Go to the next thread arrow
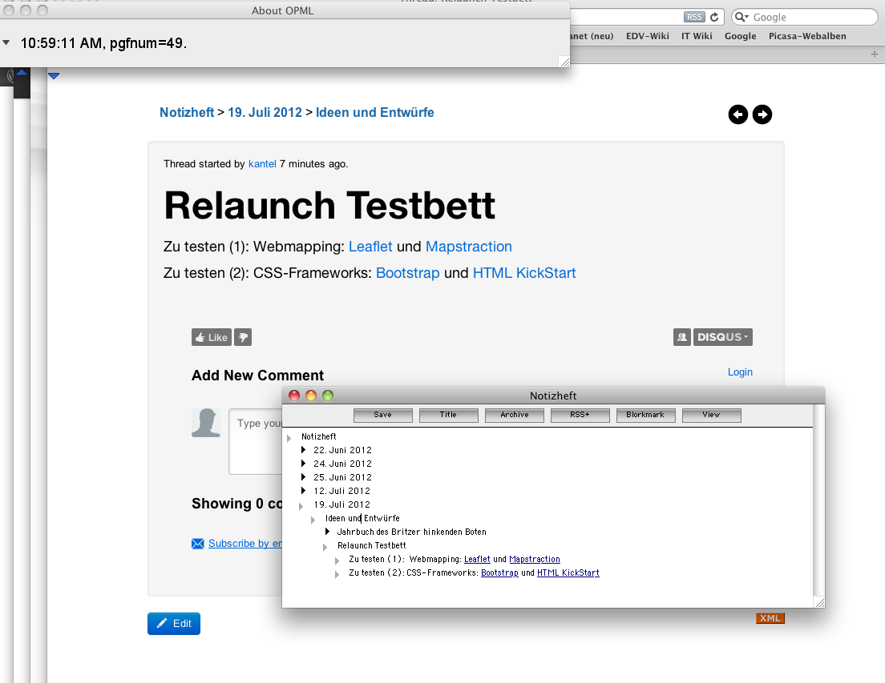The width and height of the screenshot is (885, 683). (x=762, y=115)
